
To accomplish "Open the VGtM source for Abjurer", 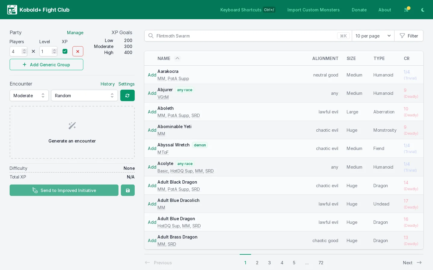I will 163,97.
